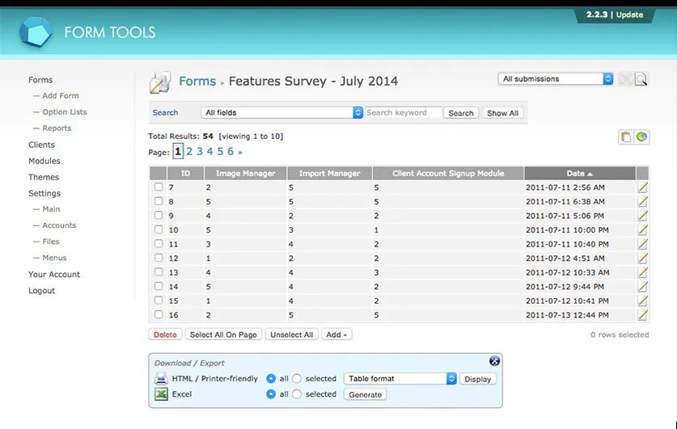677x429 pixels.
Task: Click the next pages » arrow
Action: [x=240, y=152]
